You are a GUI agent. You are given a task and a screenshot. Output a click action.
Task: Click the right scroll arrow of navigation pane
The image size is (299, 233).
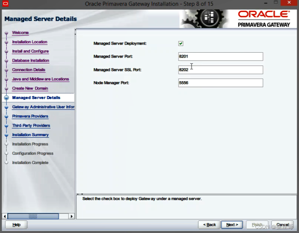point(72,217)
